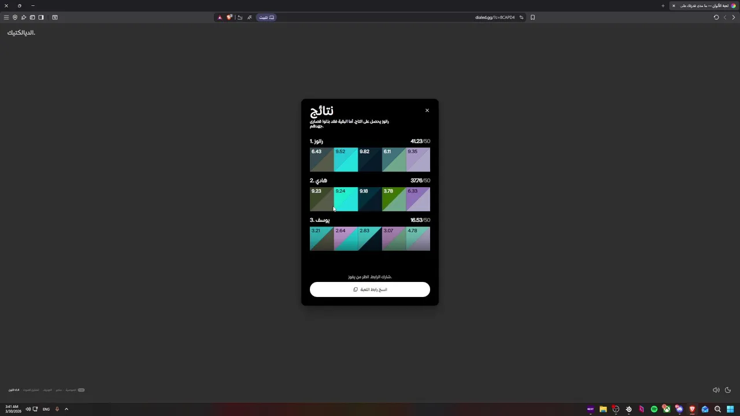Toggle dark mode with the moon icon
Viewport: 740px width, 416px height.
click(x=728, y=390)
